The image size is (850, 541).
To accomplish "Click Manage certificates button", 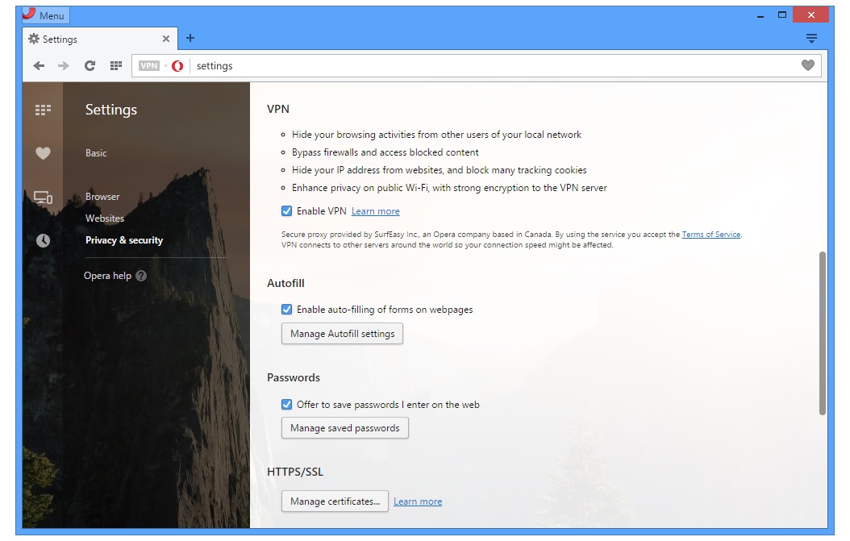I will [335, 501].
